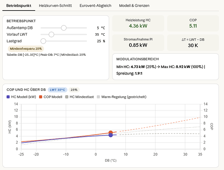224x170 pixels.
Task: Click the blue HC point on chart
Action: [110, 135]
